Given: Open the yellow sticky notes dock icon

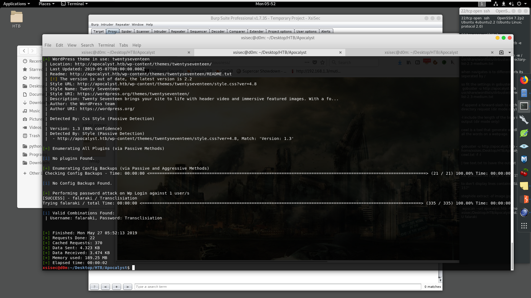Looking at the screenshot, I should coord(524,186).
